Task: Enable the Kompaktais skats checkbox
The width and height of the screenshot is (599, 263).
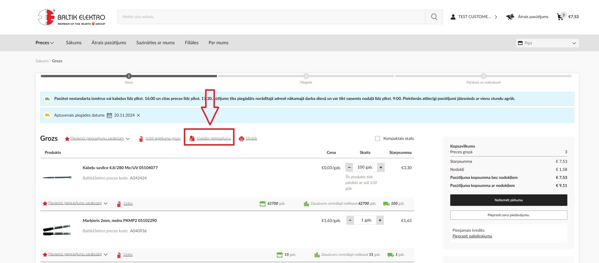Action: tap(377, 139)
